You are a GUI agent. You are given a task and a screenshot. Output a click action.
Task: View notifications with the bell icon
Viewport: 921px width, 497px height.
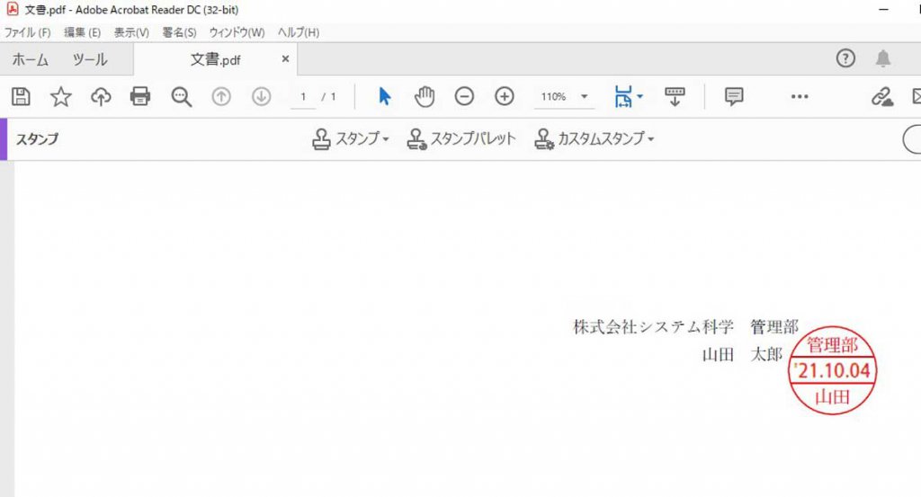click(883, 58)
